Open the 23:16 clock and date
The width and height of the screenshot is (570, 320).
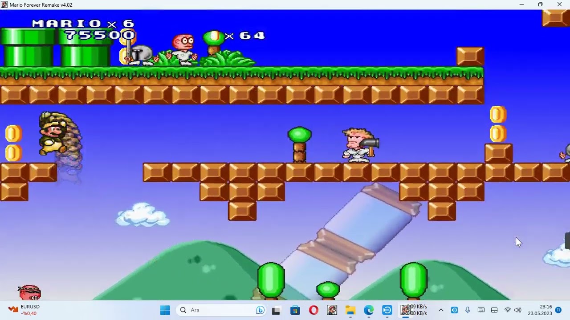click(540, 310)
